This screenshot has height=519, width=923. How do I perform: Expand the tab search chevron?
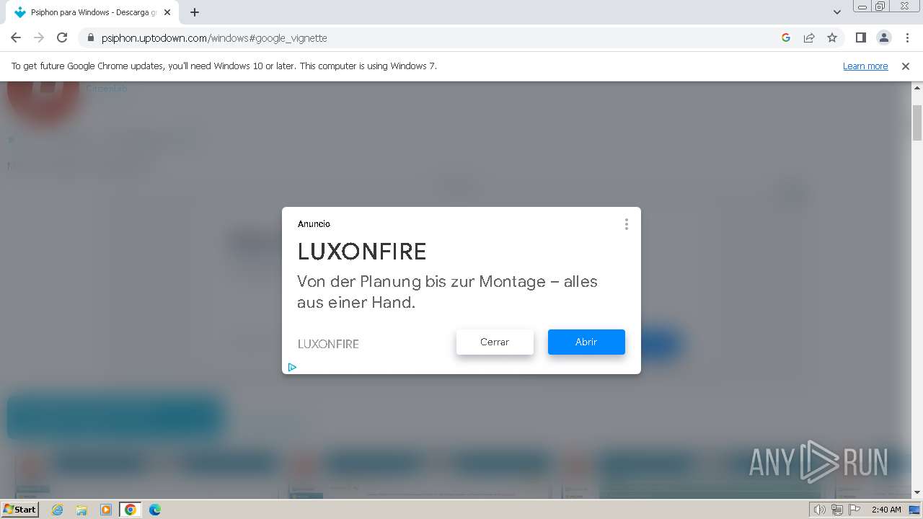(837, 12)
